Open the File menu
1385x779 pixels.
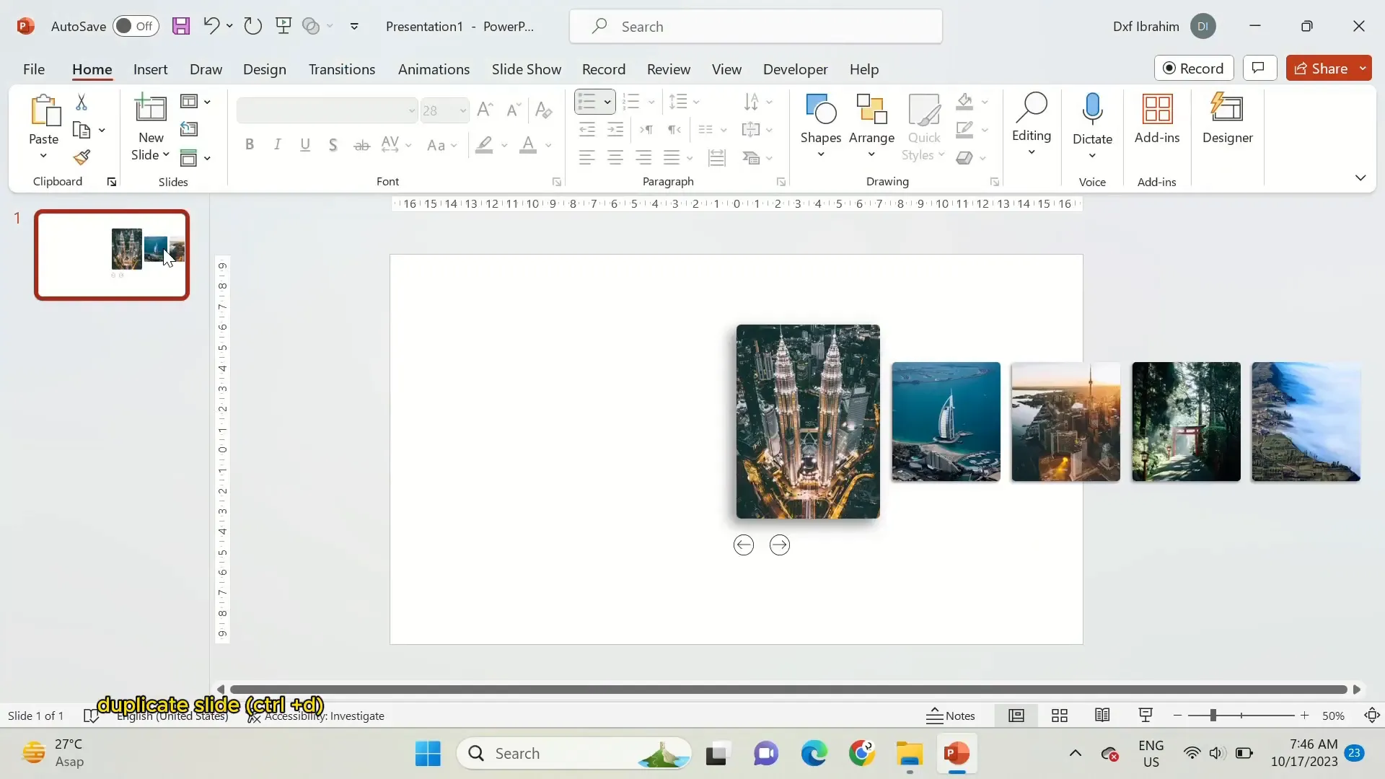click(34, 69)
